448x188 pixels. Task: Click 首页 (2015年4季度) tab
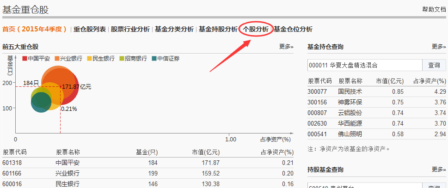tap(35, 29)
